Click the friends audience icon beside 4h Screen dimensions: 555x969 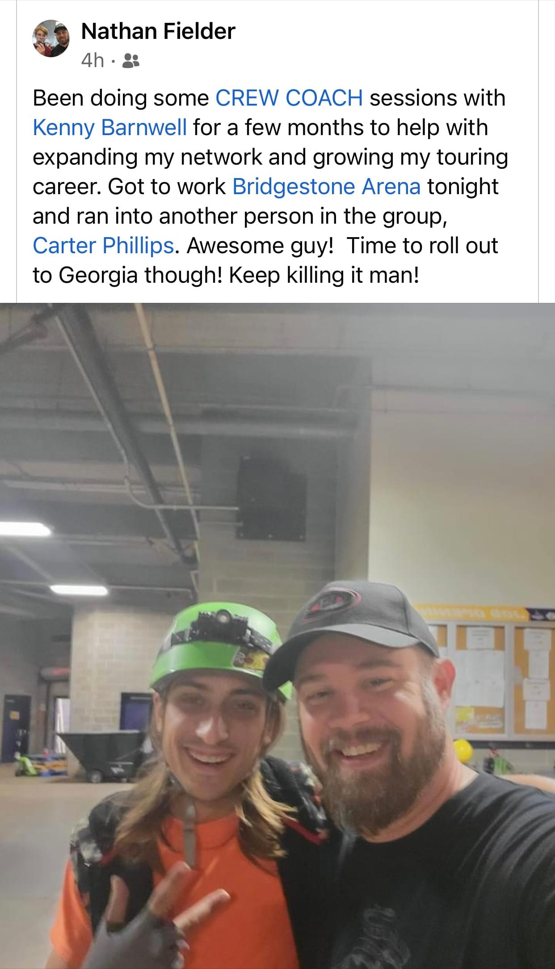[131, 61]
